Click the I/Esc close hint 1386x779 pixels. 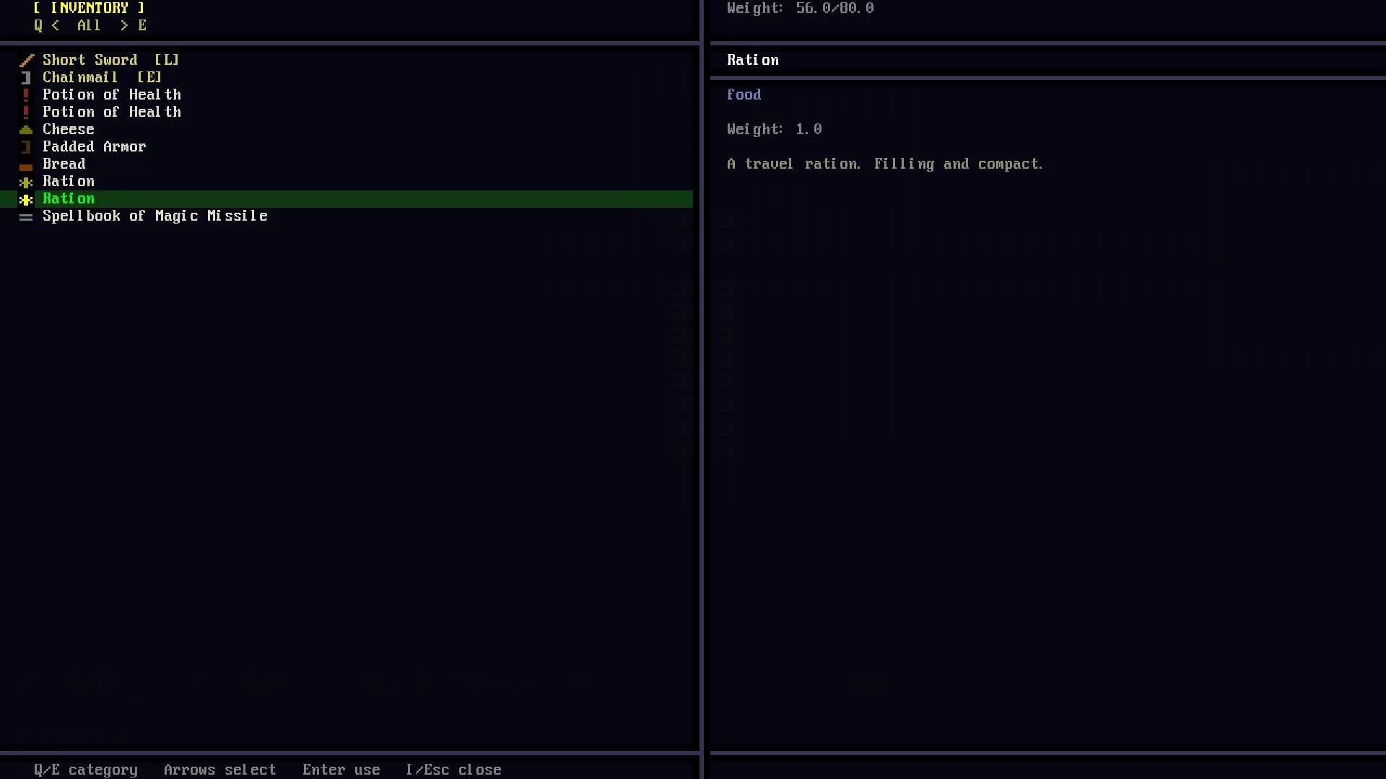click(x=454, y=770)
